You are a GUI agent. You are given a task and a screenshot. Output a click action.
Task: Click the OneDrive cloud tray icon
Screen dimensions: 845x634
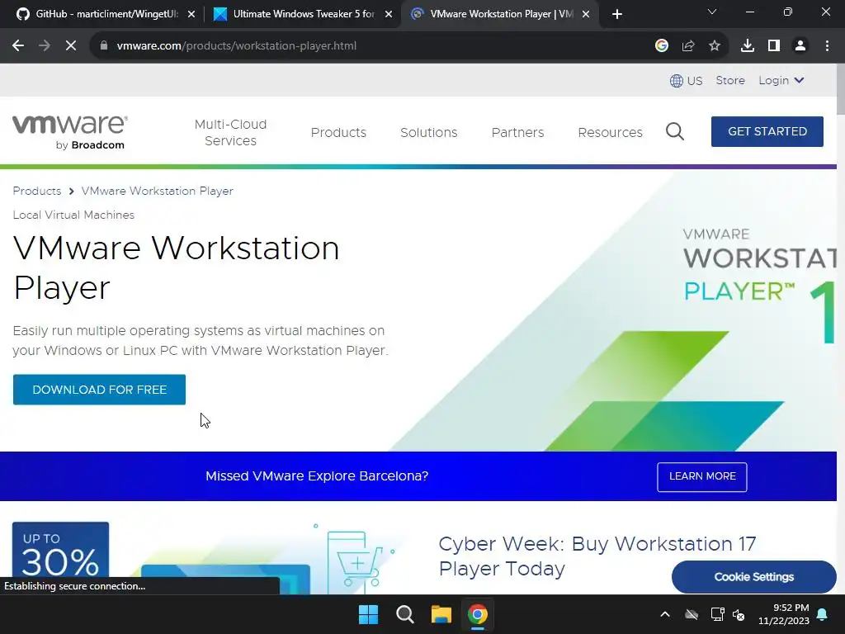coord(692,614)
